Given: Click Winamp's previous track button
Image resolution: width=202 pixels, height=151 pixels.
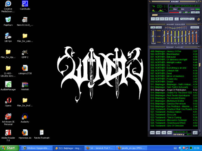Looking at the screenshot, I should [x=153, y=19].
